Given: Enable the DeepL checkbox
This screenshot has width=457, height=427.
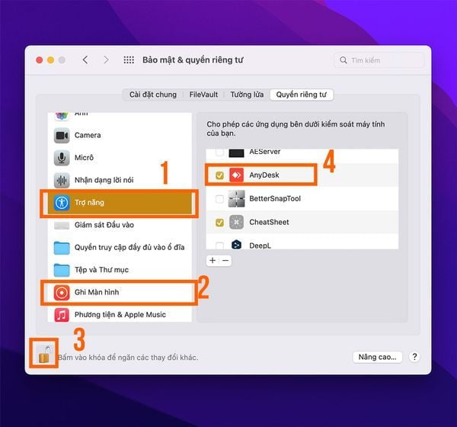Looking at the screenshot, I should tap(219, 246).
